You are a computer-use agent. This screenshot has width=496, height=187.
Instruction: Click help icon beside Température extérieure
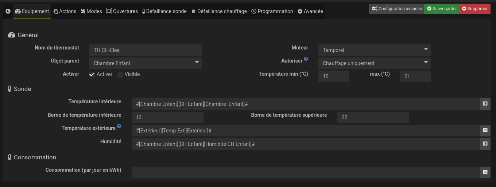pos(119,127)
